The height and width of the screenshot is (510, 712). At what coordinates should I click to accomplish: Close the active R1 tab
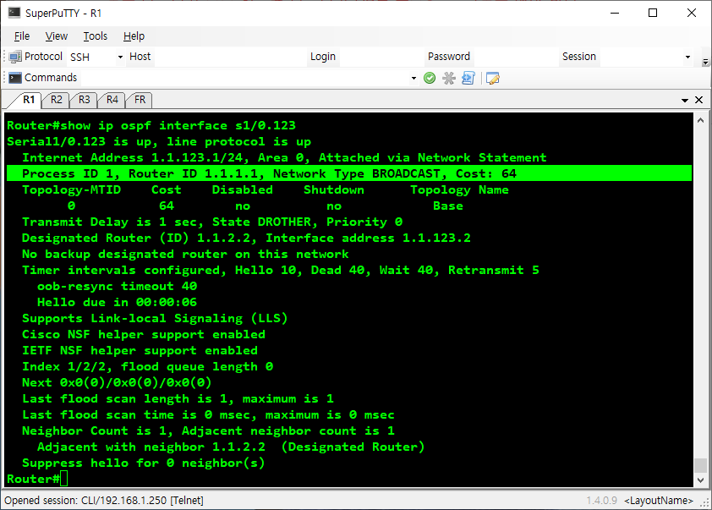pos(698,100)
